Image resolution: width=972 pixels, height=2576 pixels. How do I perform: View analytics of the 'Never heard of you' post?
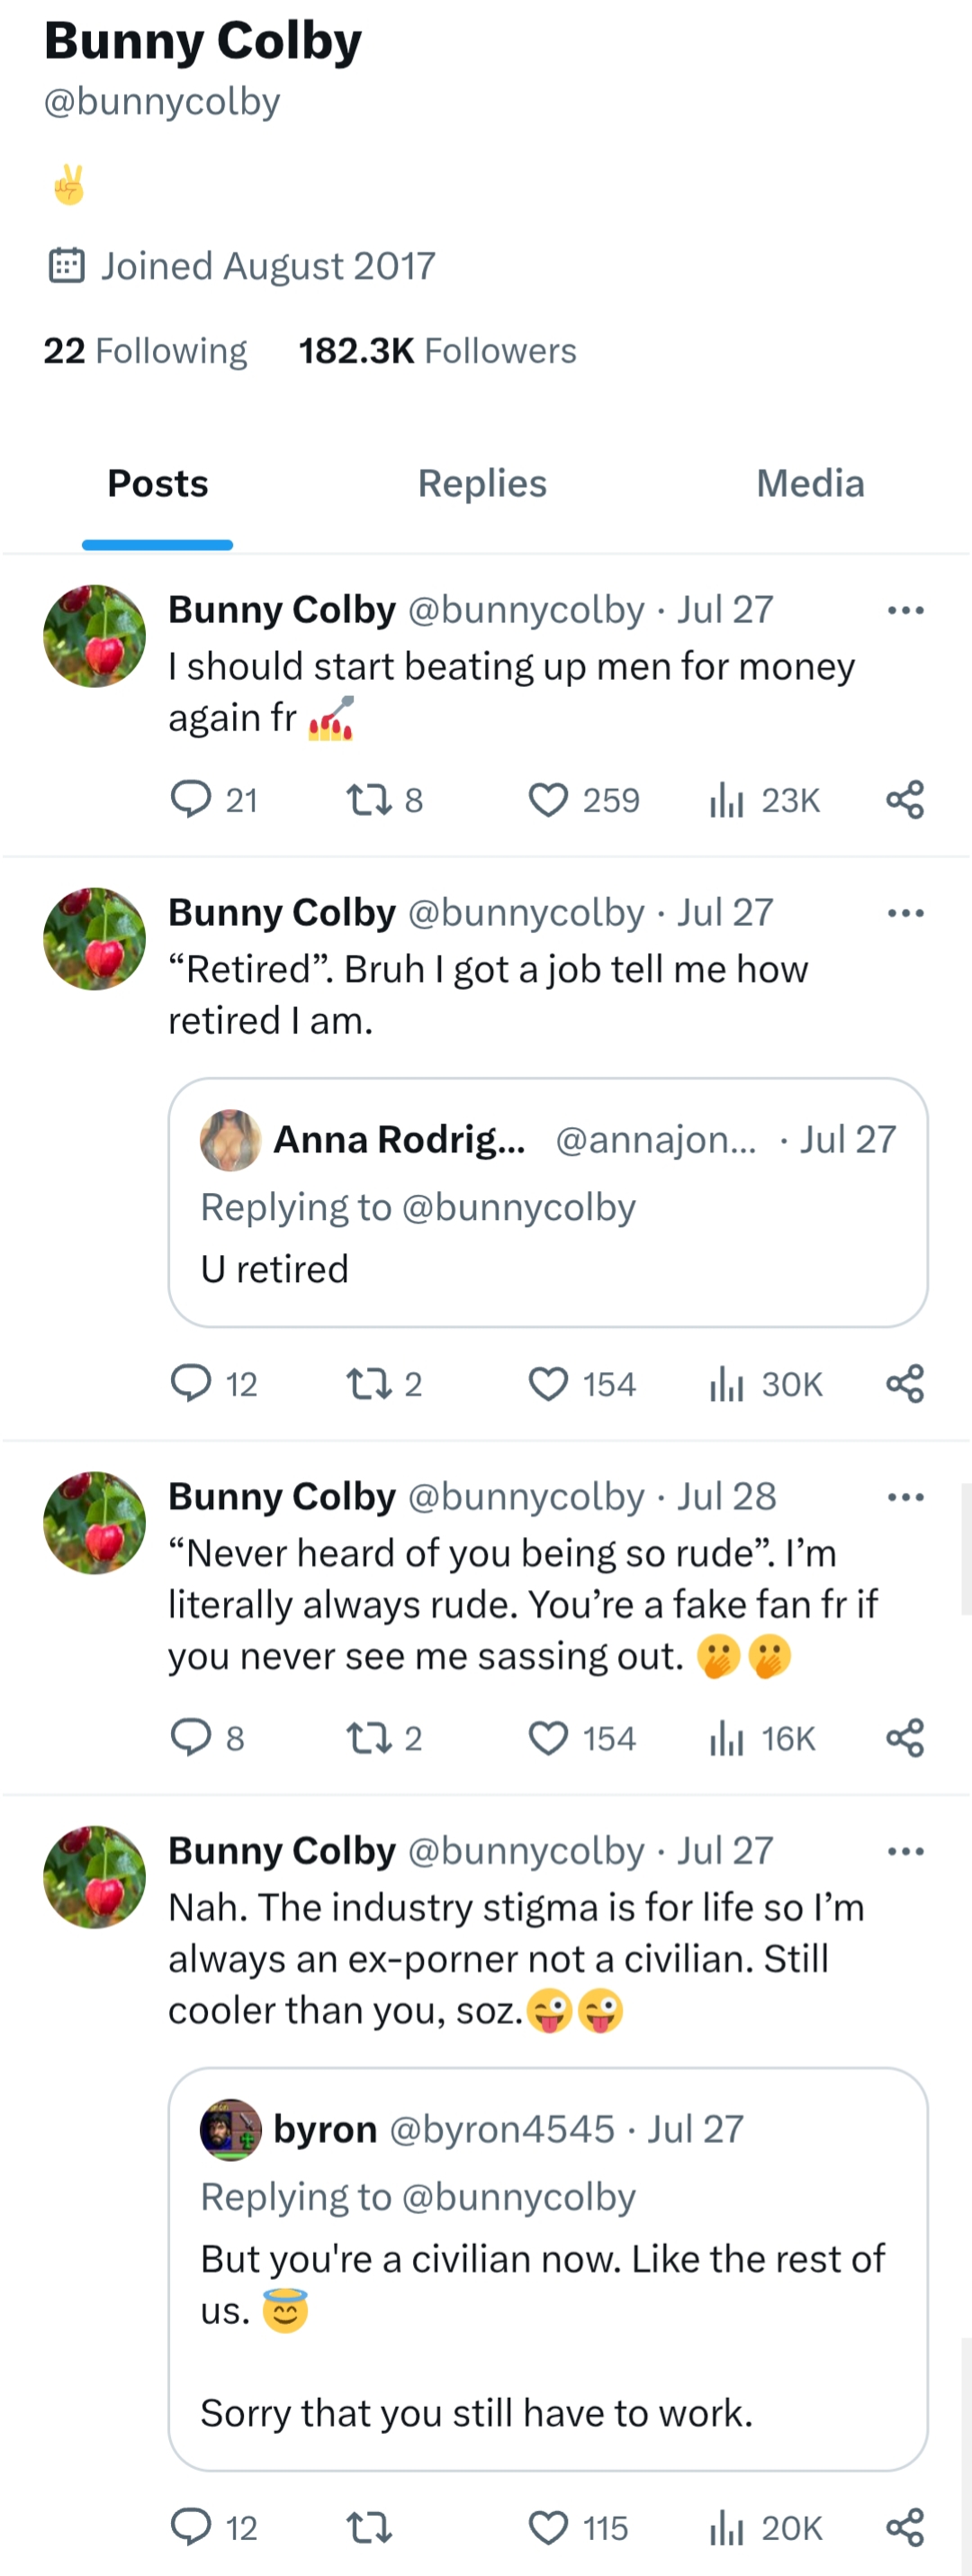point(727,1738)
